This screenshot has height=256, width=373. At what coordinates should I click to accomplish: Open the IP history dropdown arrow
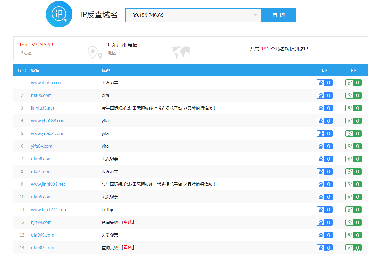click(x=256, y=15)
